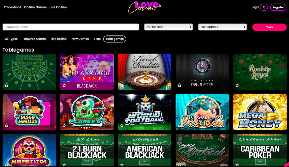
Task: Select the Featured Games tab
Action: (35, 39)
